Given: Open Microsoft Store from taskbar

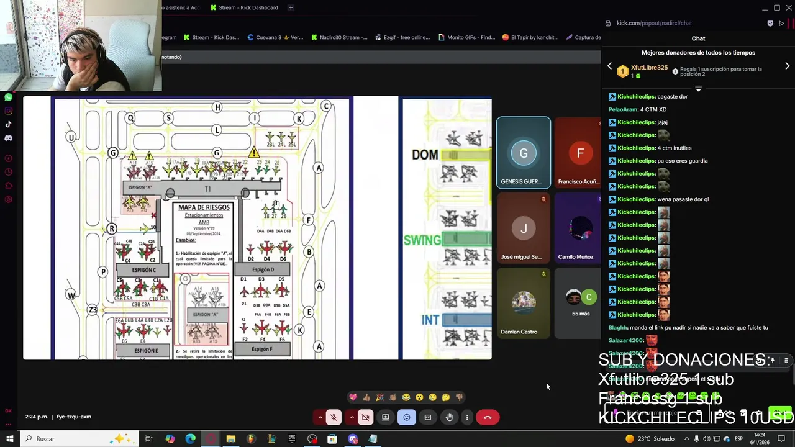Looking at the screenshot, I should click(x=332, y=439).
